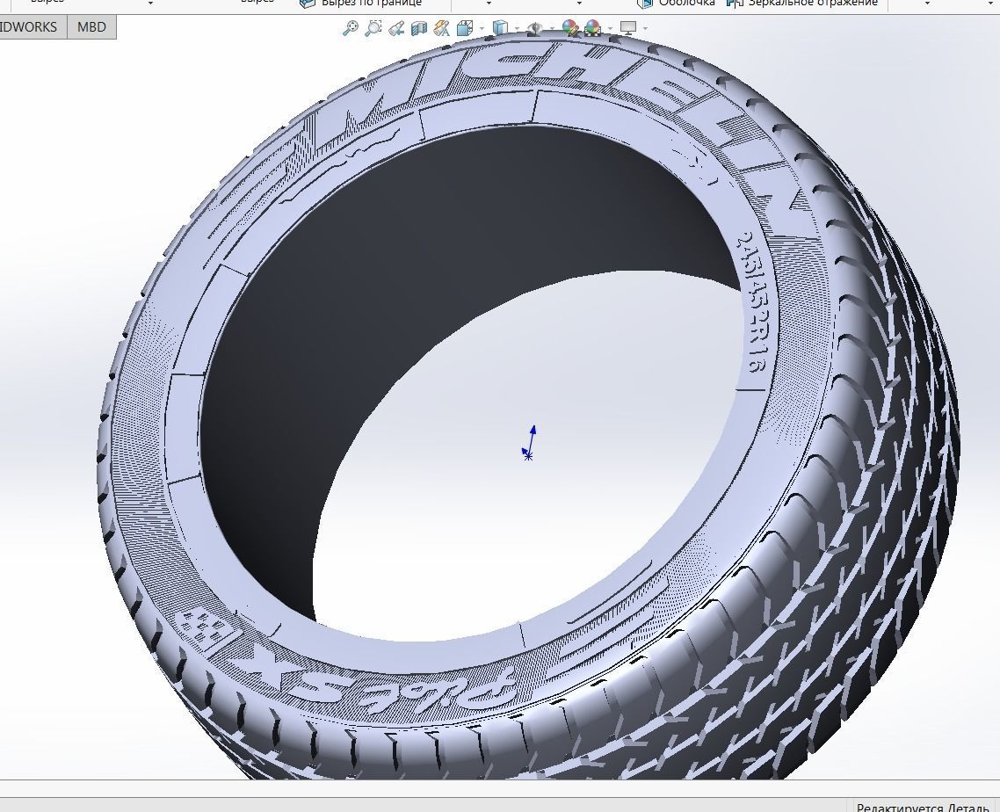
Task: Click the Display Style icon
Action: point(501,28)
